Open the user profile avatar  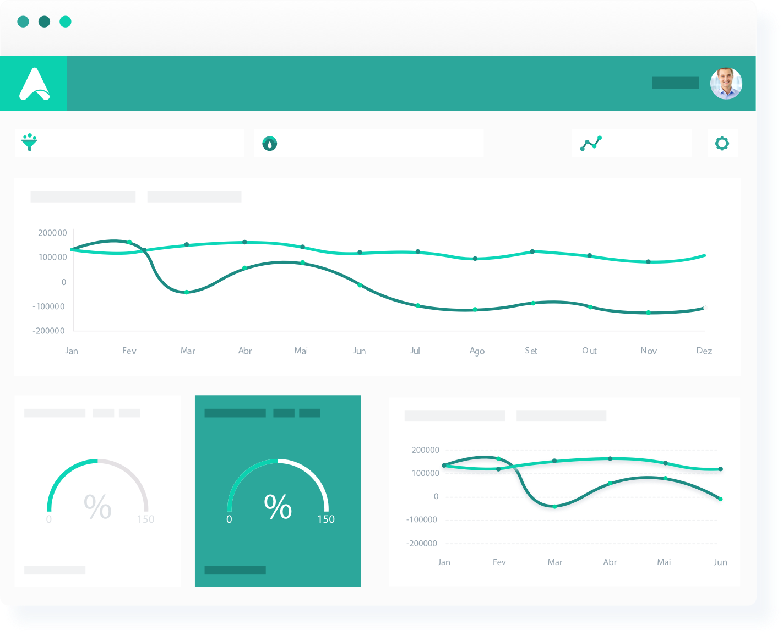tap(726, 84)
